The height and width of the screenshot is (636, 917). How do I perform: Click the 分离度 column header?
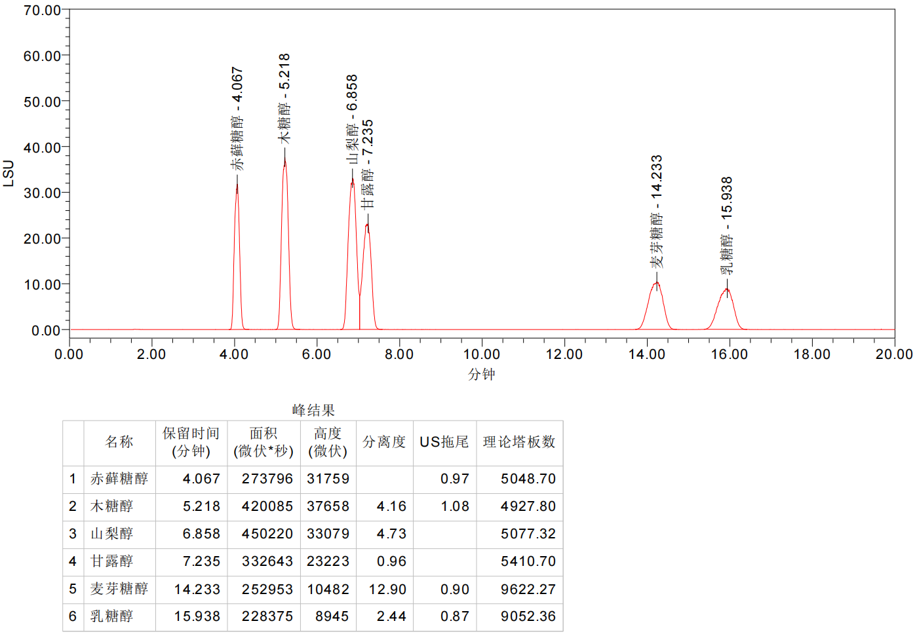click(x=384, y=442)
